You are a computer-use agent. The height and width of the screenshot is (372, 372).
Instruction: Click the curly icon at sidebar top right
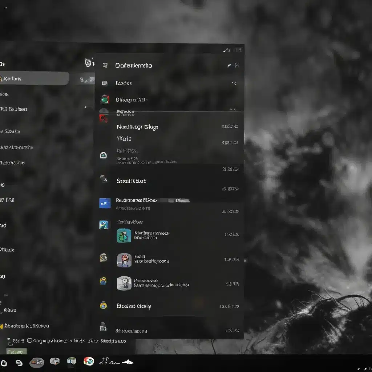coord(88,63)
